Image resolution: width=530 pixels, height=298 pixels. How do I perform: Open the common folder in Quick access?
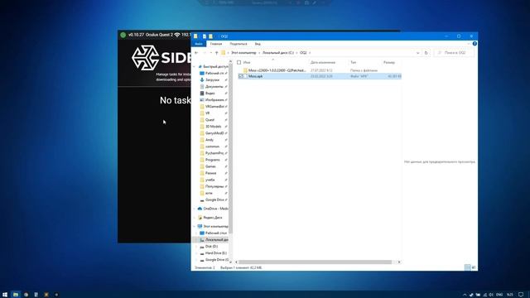pyautogui.click(x=212, y=147)
